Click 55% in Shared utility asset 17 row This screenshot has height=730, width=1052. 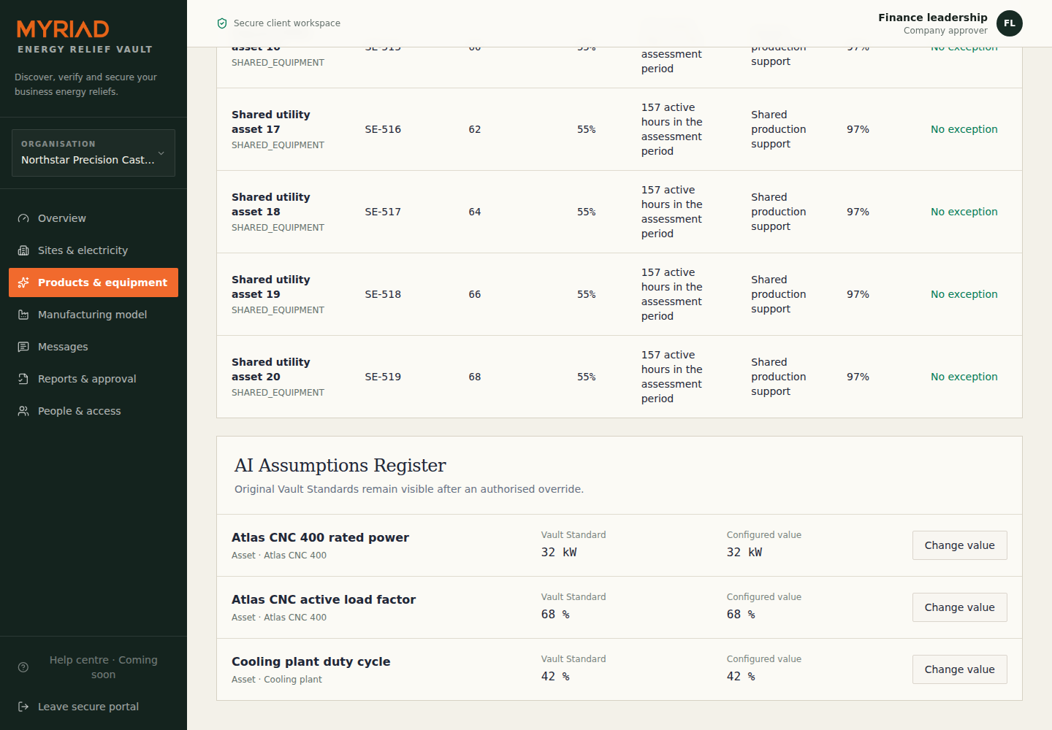[x=587, y=129]
